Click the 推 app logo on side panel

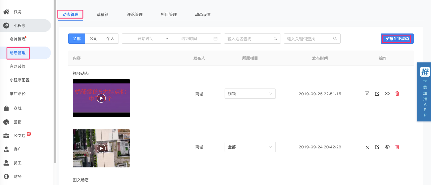click(425, 72)
